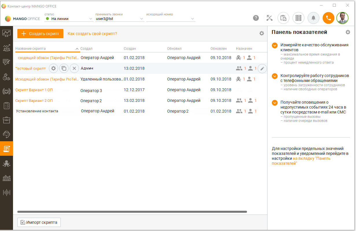The height and width of the screenshot is (231, 356).
Task: Sort by the Название скрипта column header
Action: tap(30, 49)
